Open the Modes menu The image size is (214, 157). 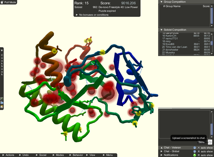click(58, 155)
